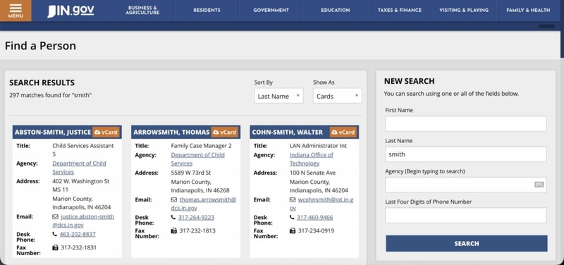
Task: Open the Show As Cards dropdown
Action: [338, 96]
